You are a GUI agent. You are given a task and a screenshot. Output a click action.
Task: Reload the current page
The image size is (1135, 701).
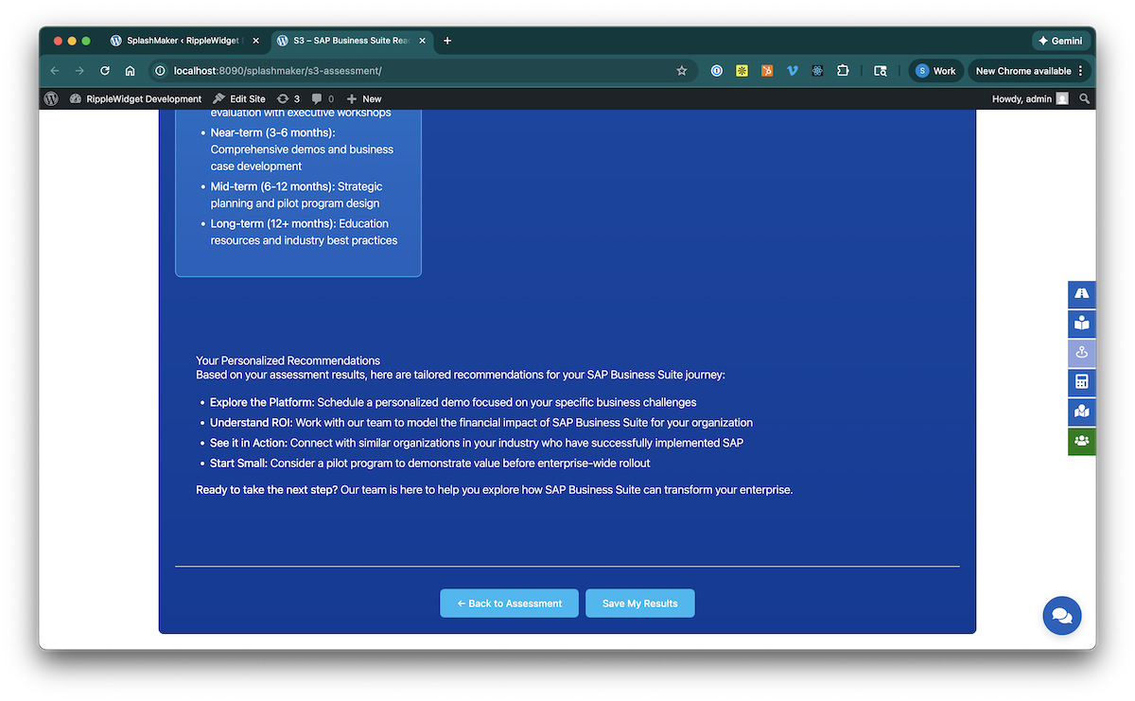(105, 71)
